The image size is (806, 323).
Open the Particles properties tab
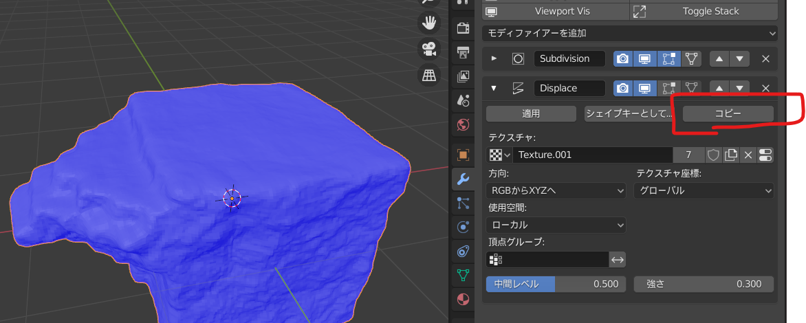click(x=463, y=203)
